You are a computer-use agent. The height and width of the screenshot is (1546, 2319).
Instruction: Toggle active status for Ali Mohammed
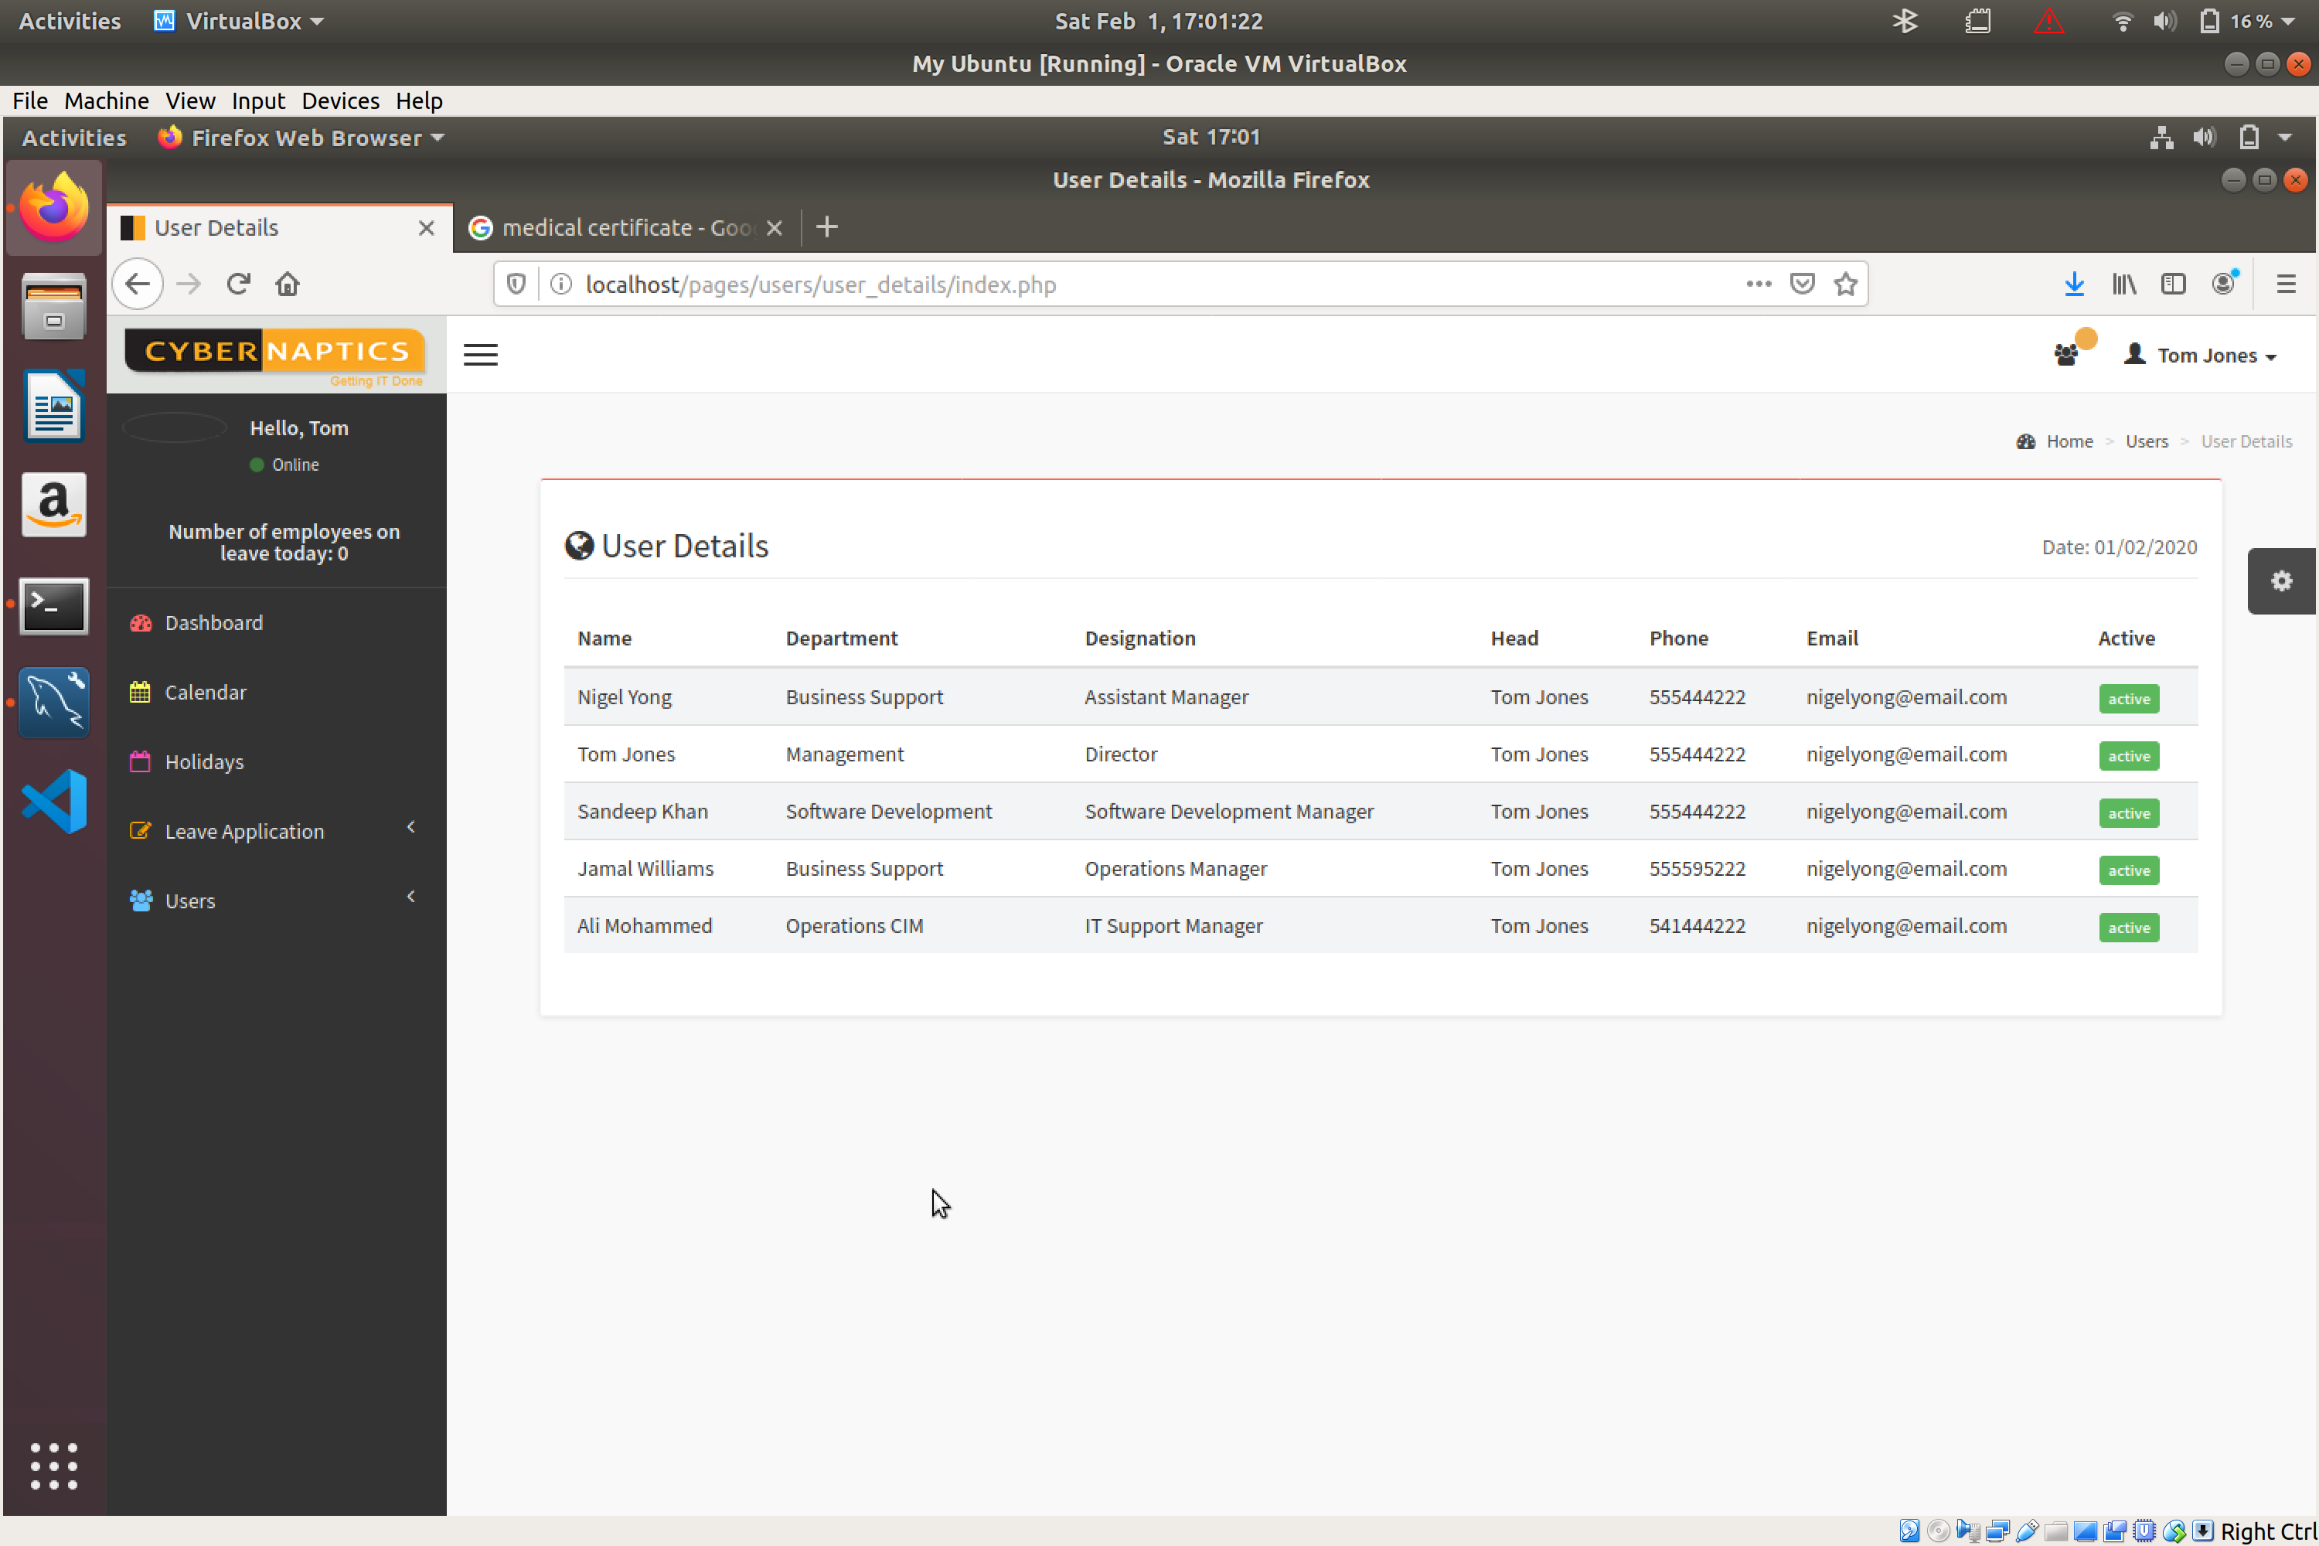tap(2127, 927)
